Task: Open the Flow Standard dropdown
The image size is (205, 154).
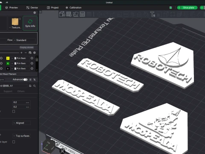Action: [24, 40]
